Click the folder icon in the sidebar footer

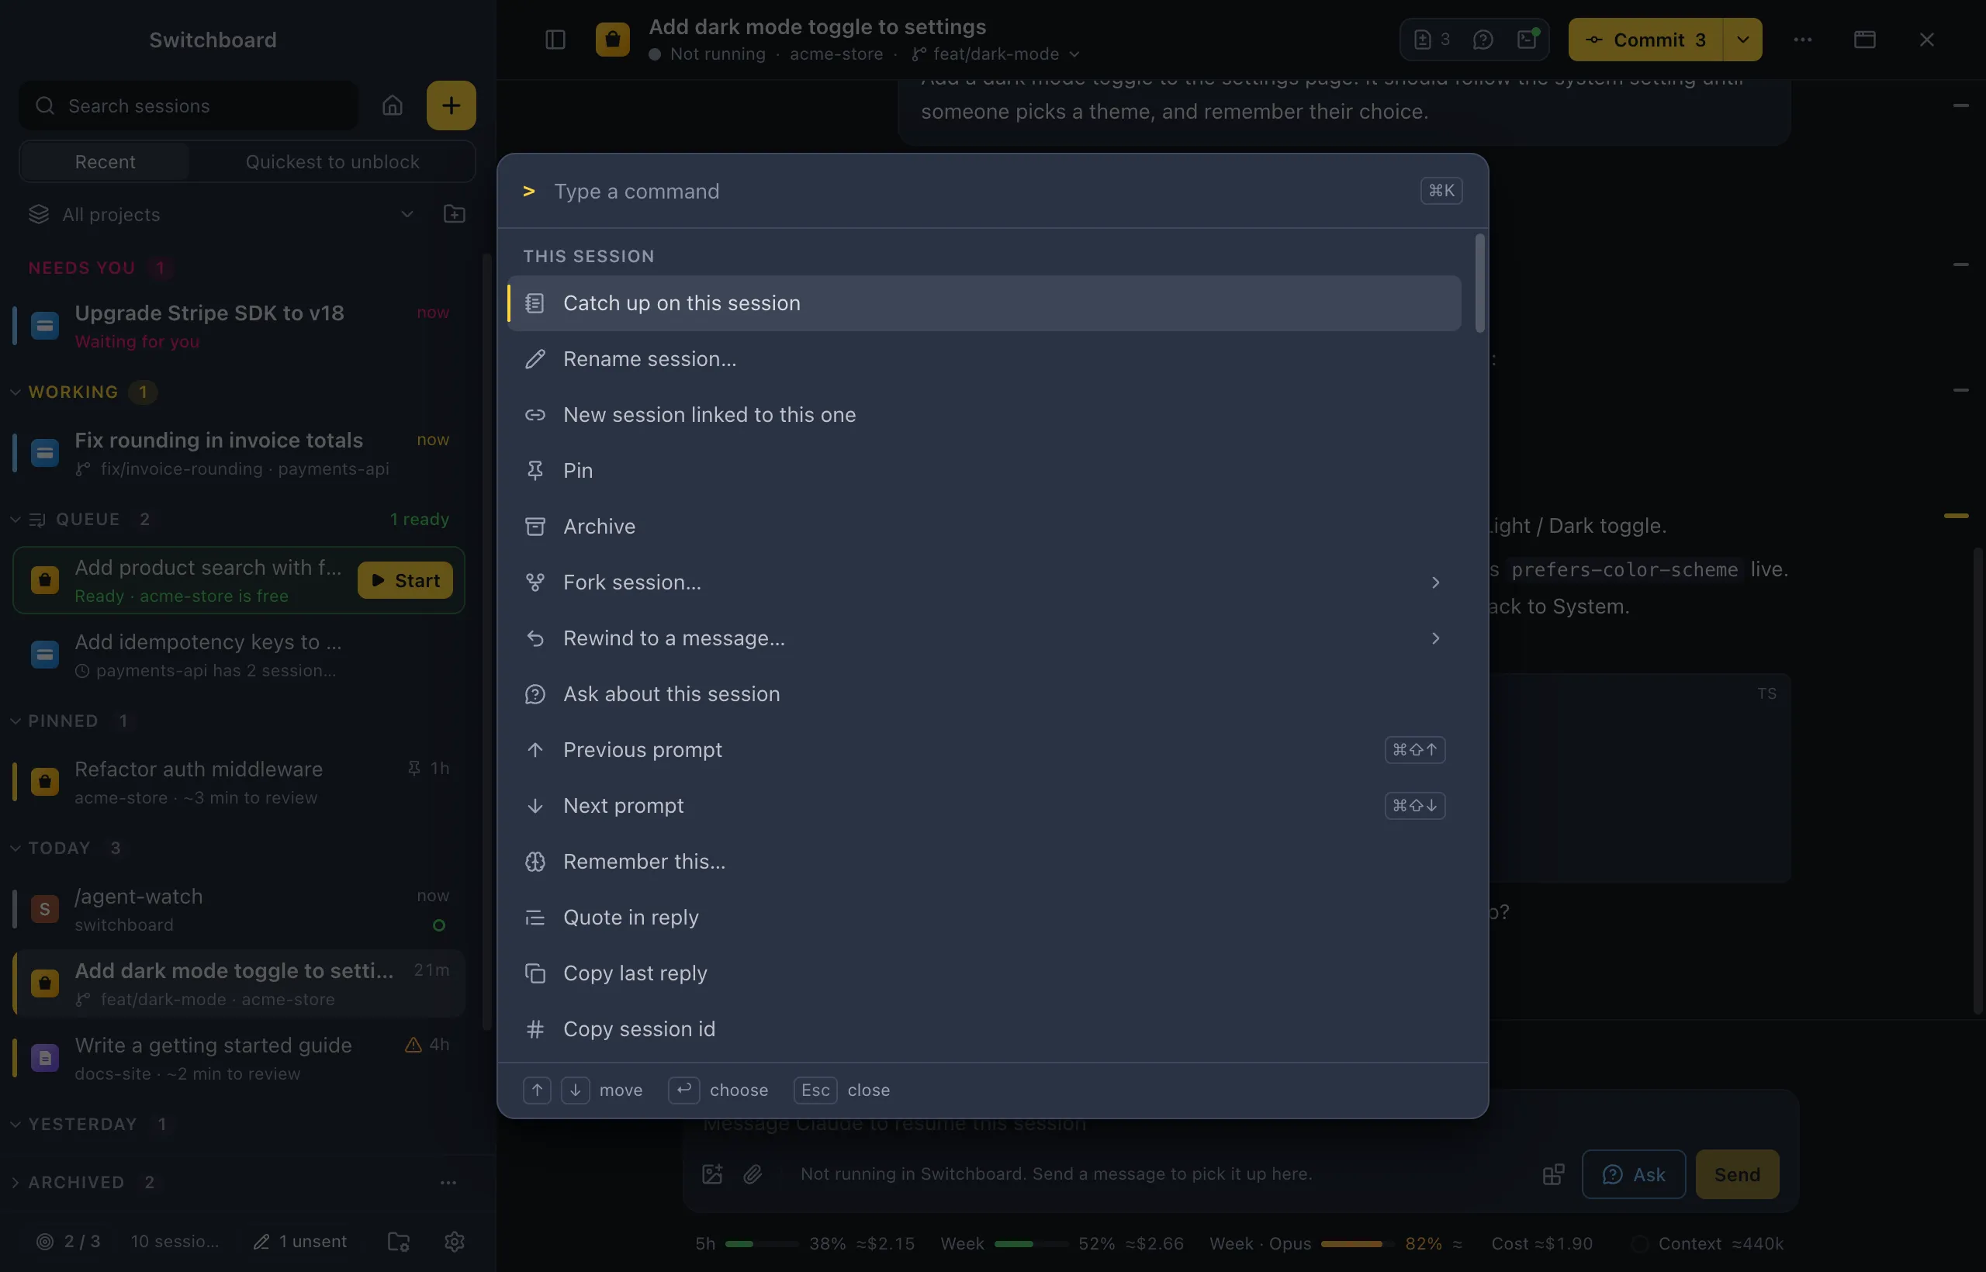coord(399,1242)
